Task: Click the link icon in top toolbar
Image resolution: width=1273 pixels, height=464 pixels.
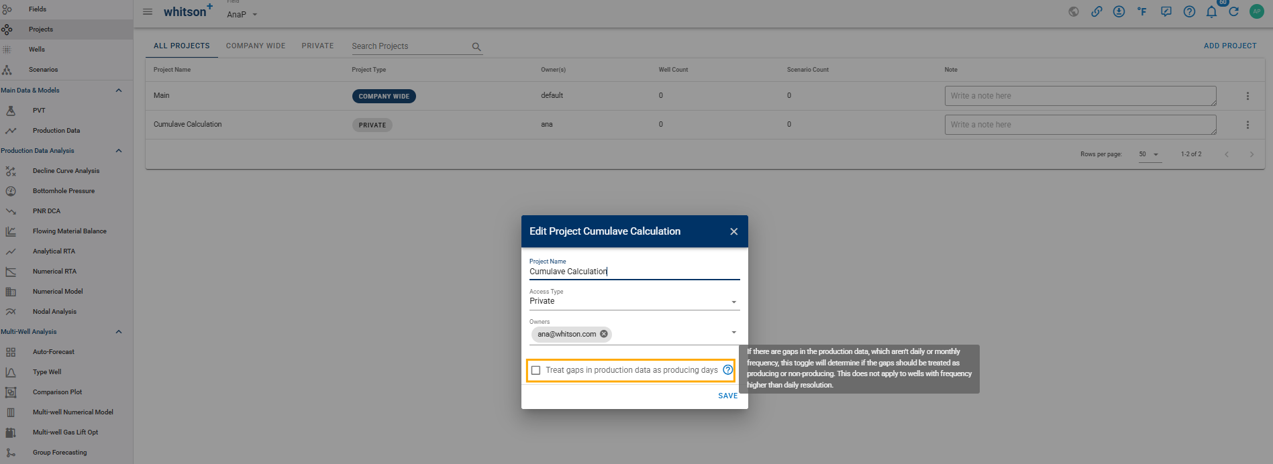Action: pyautogui.click(x=1097, y=11)
